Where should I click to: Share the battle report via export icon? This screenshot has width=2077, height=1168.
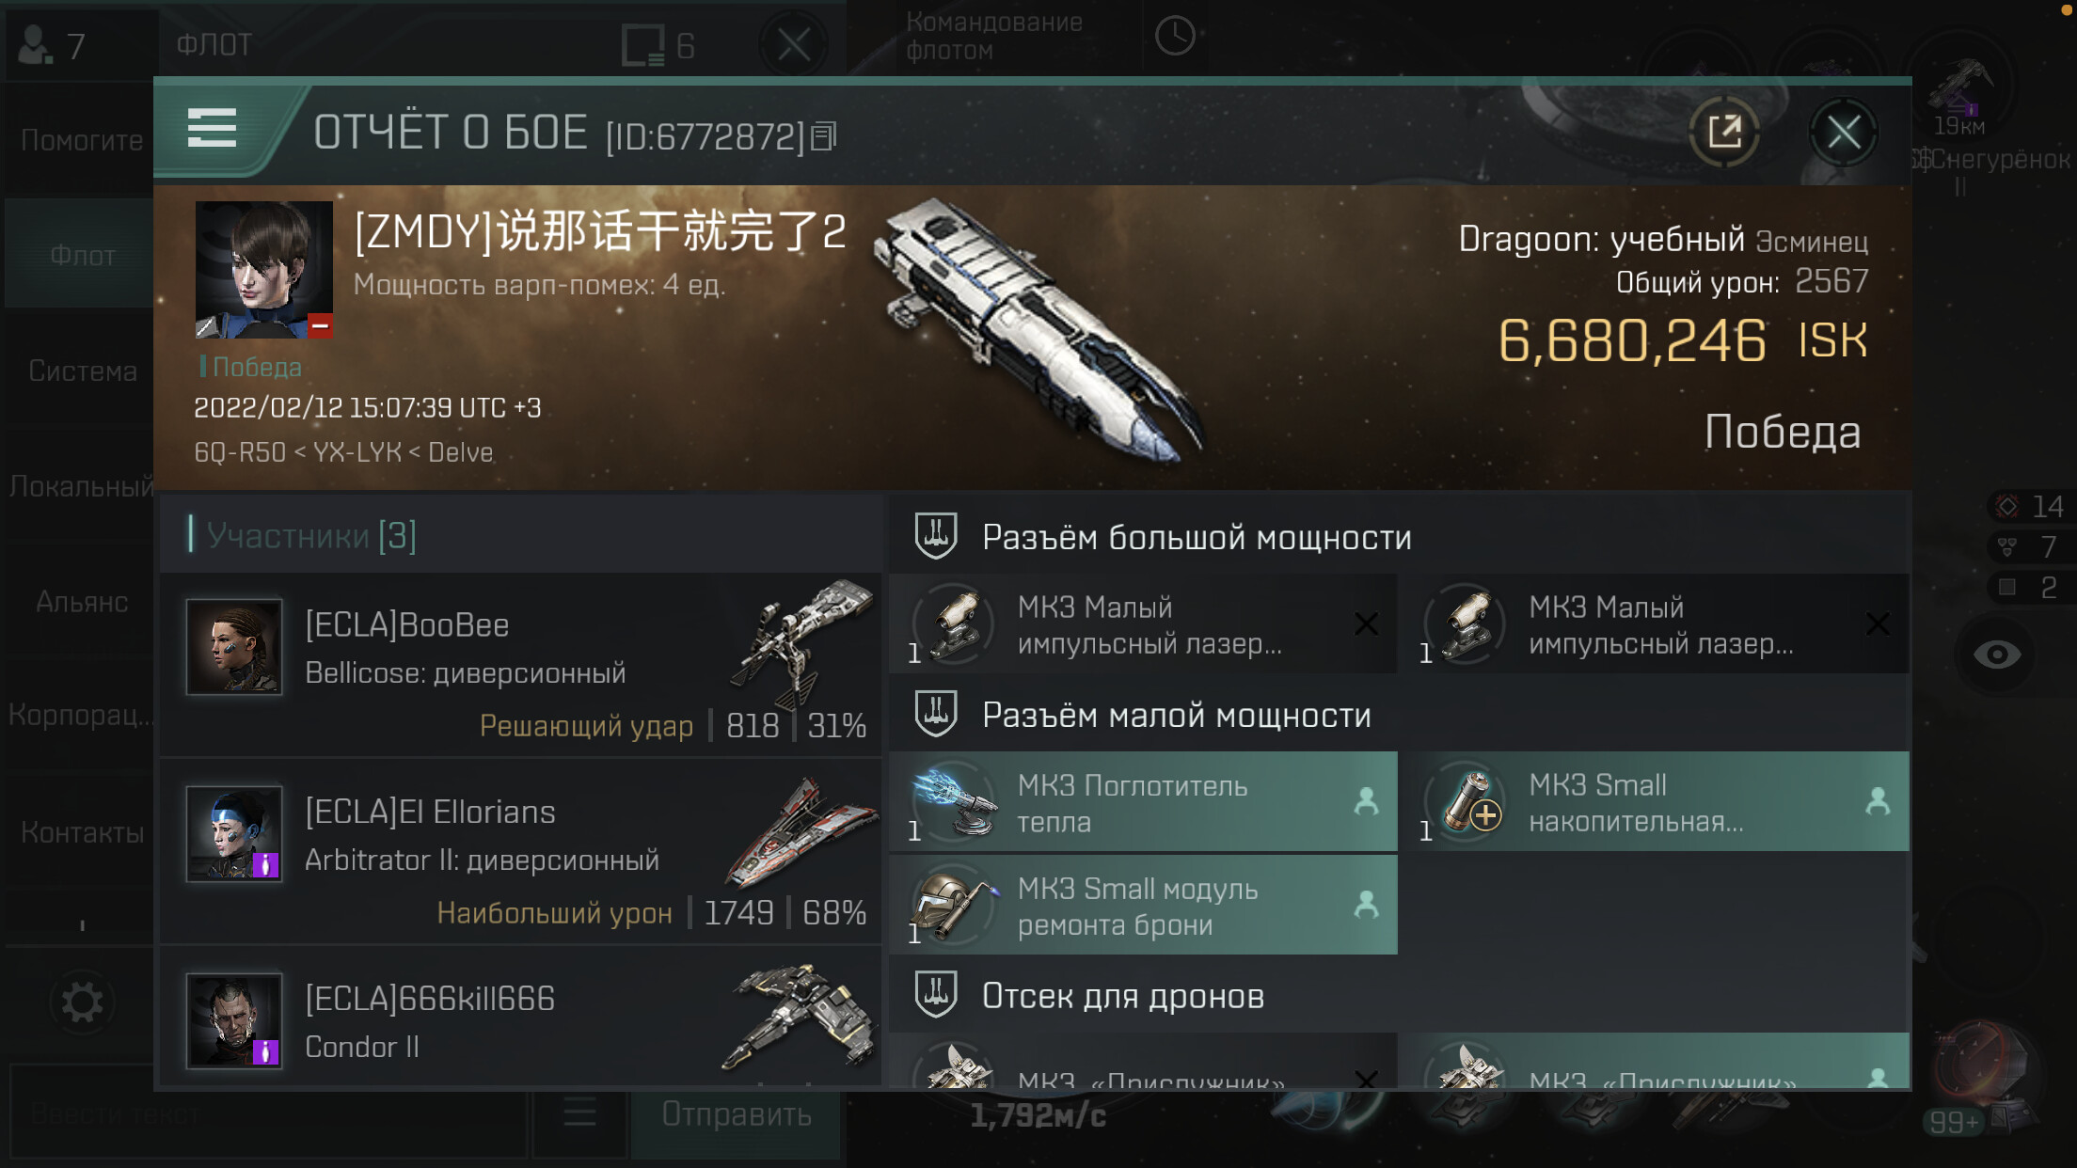point(1724,132)
